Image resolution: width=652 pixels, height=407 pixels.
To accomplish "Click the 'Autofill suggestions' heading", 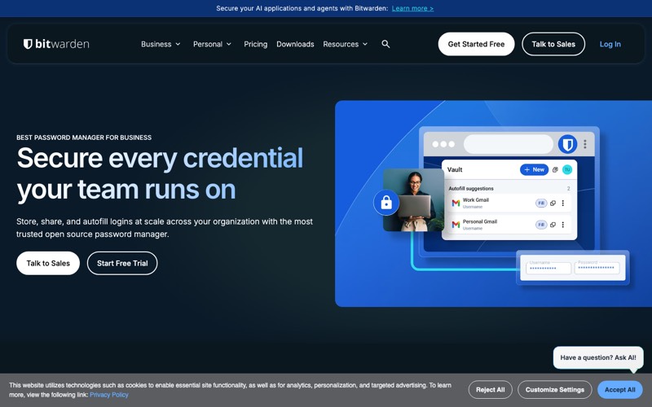I will pyautogui.click(x=471, y=189).
